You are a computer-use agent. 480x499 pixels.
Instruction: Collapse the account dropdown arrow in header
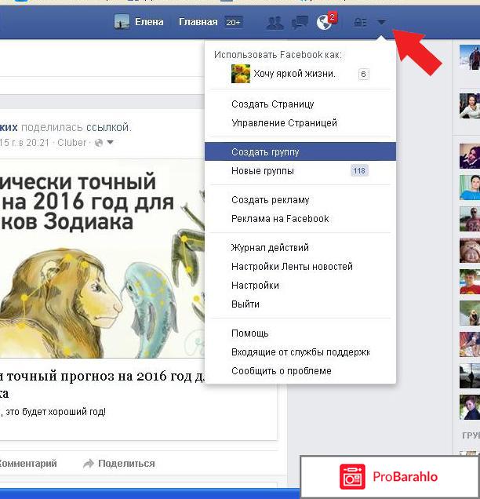coord(381,22)
